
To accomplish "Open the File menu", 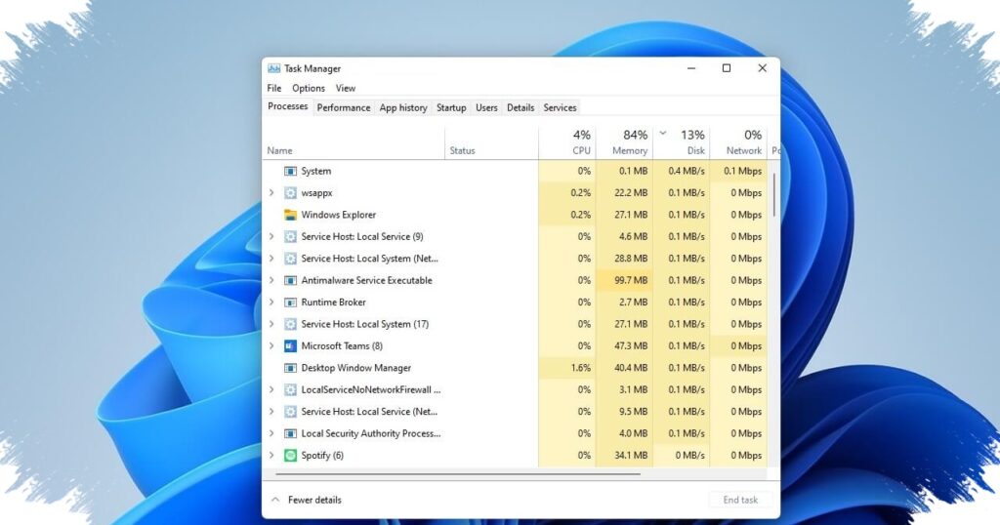I will pyautogui.click(x=274, y=88).
